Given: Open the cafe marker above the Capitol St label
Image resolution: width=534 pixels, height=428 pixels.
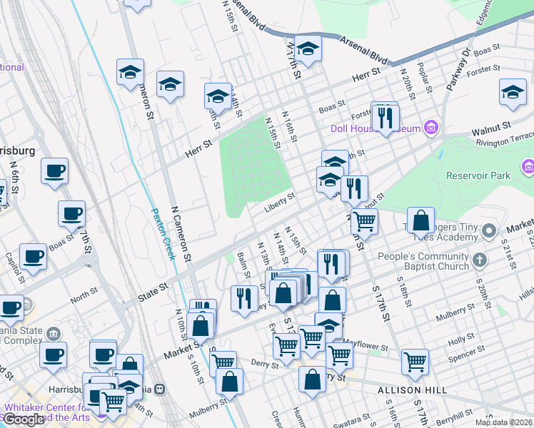Looking at the screenshot, I should [33, 258].
